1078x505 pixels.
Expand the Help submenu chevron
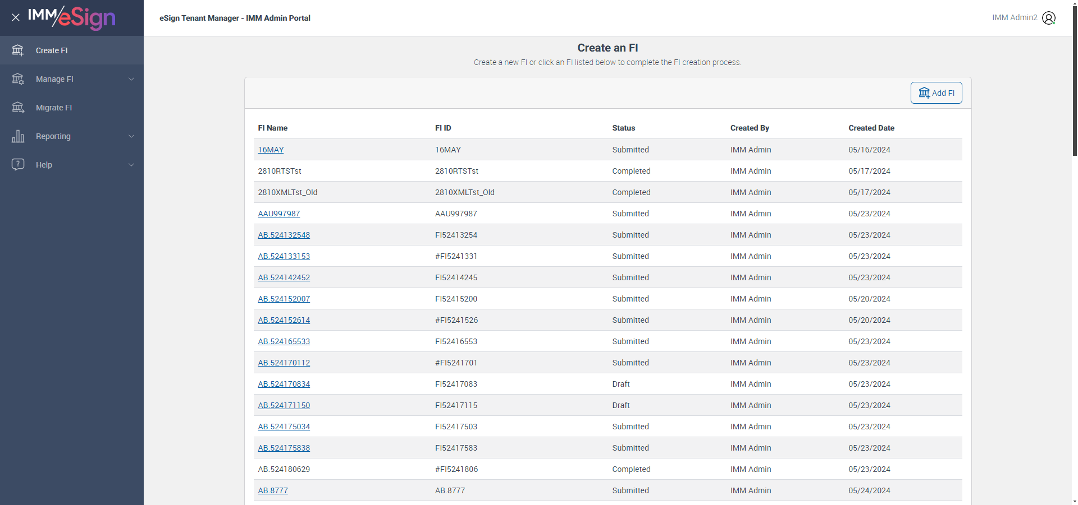point(131,165)
